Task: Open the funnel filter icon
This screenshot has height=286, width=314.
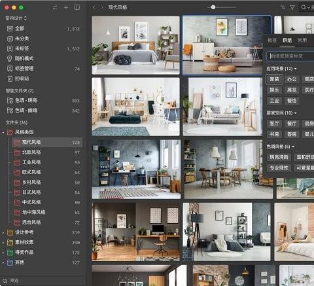Action: click(292, 7)
